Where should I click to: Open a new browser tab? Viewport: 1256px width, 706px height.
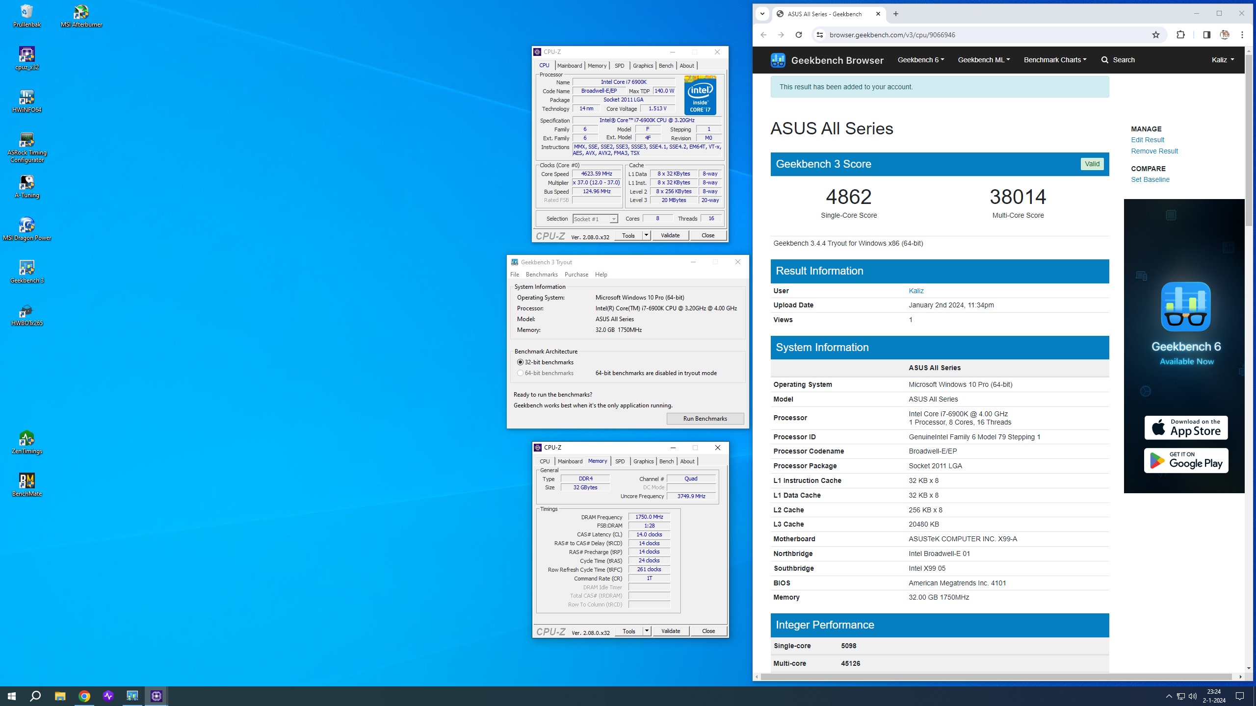pyautogui.click(x=896, y=14)
